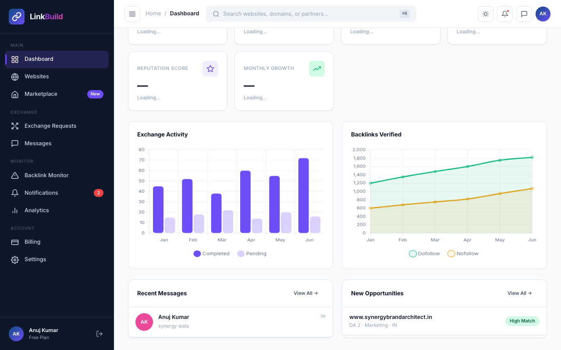
Task: Open the AK profile avatar in top bar
Action: 543,14
